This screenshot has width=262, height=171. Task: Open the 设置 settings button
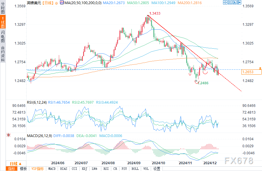(x=157, y=169)
